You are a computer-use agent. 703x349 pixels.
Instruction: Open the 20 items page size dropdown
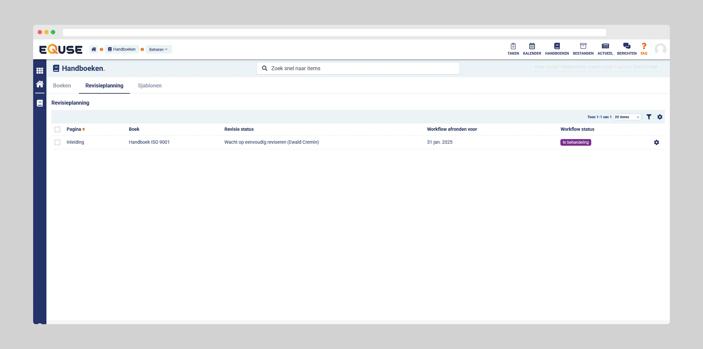coord(627,117)
